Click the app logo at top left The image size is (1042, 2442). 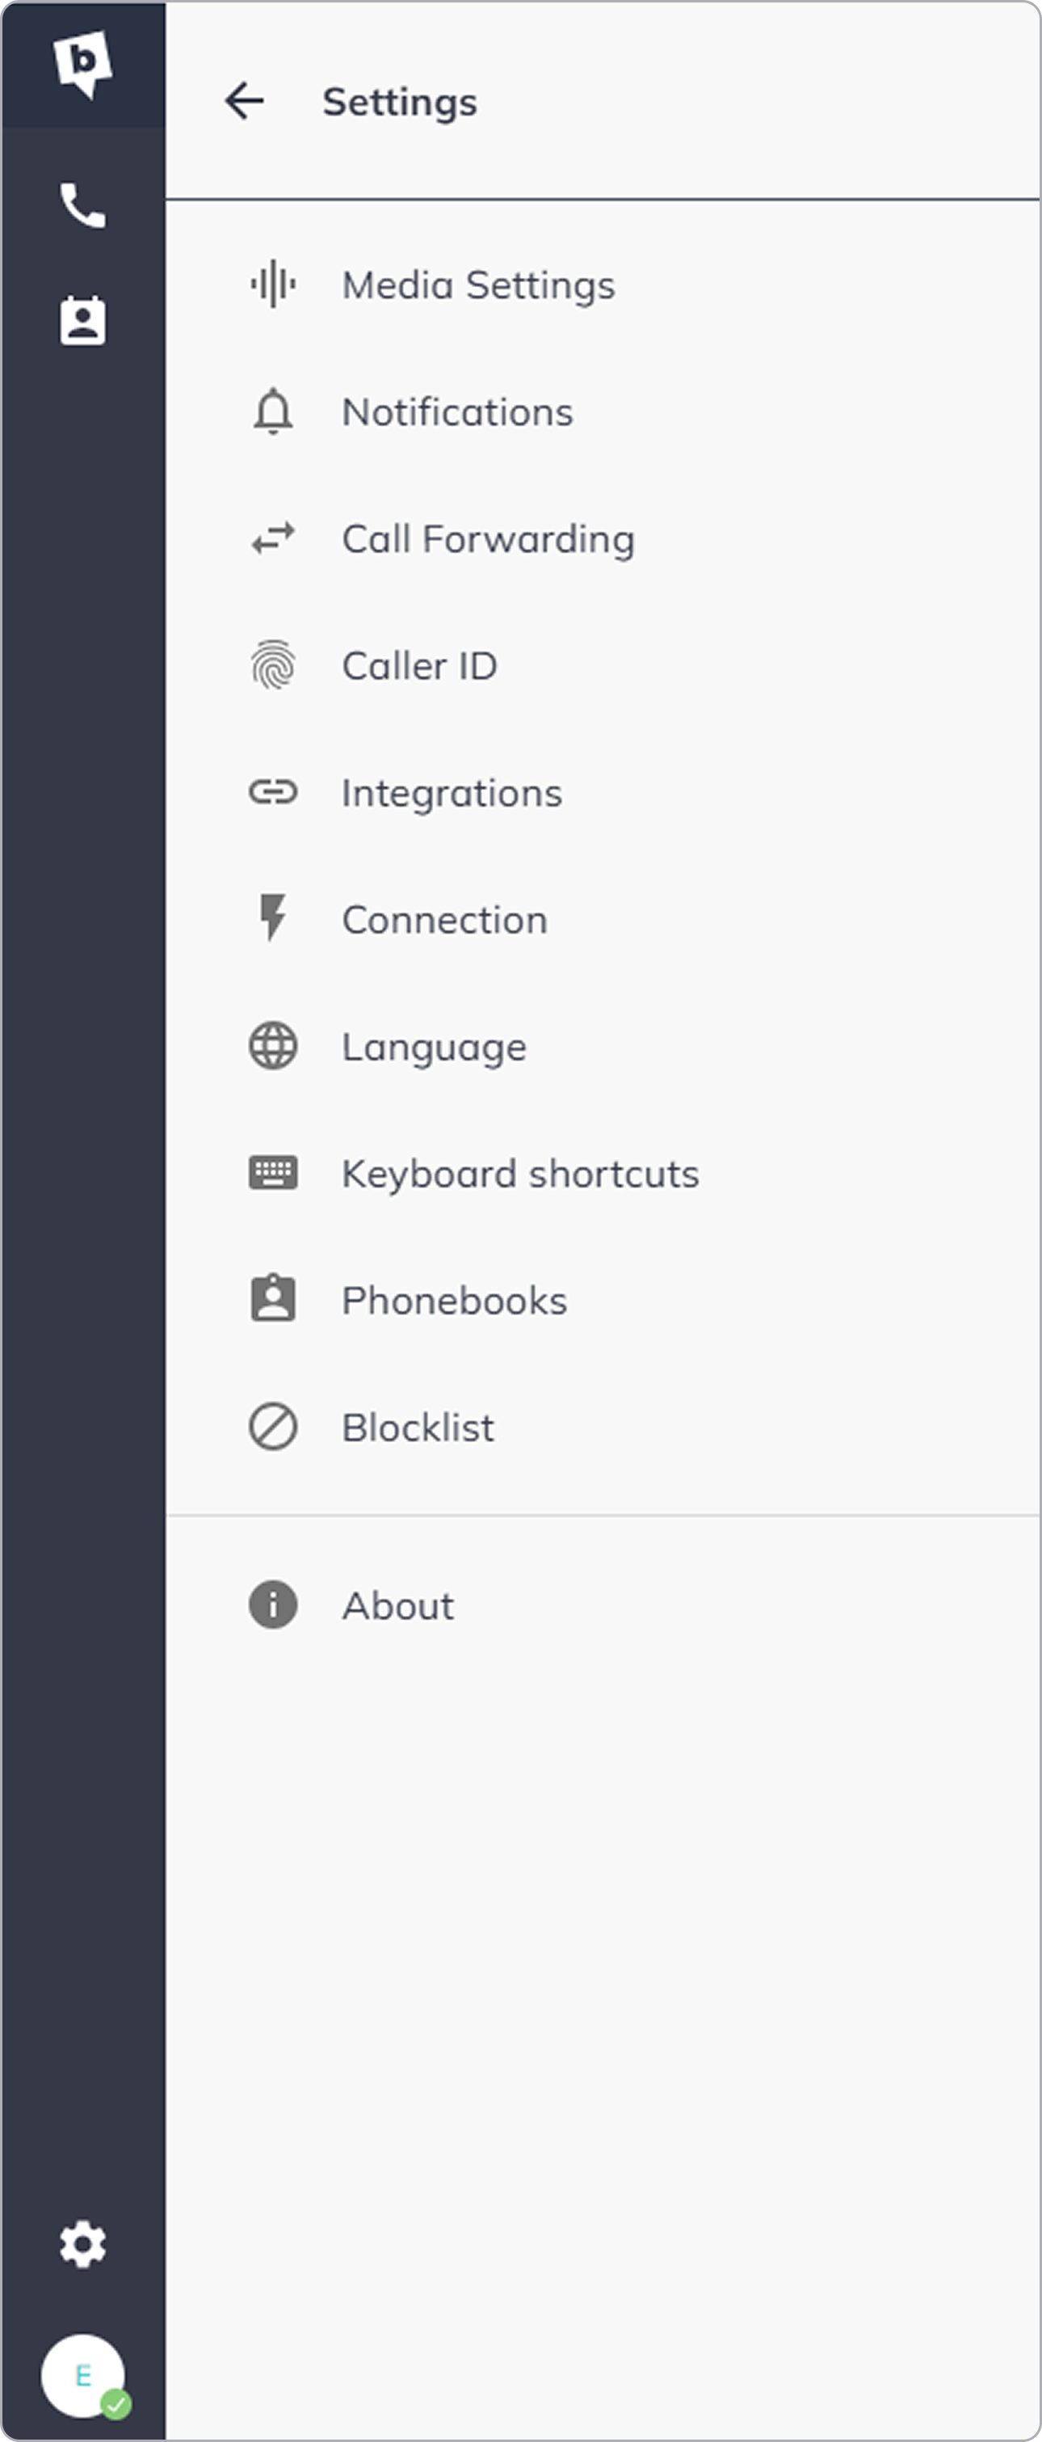pyautogui.click(x=83, y=62)
